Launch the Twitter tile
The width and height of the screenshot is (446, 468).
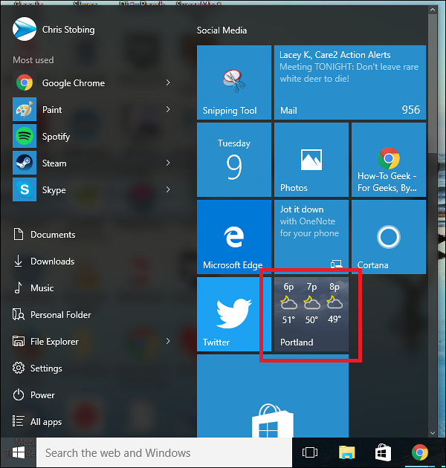coord(233,313)
